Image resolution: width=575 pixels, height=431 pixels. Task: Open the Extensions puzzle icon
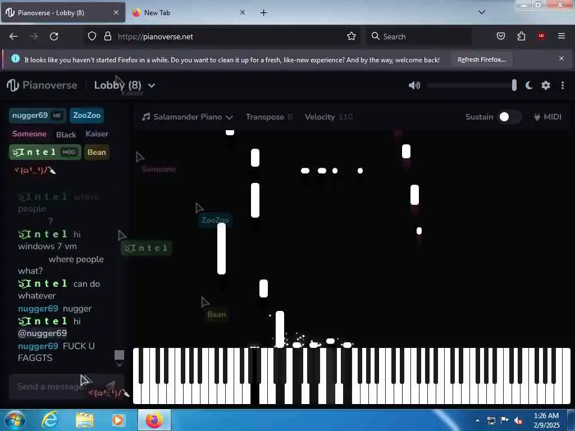(521, 36)
